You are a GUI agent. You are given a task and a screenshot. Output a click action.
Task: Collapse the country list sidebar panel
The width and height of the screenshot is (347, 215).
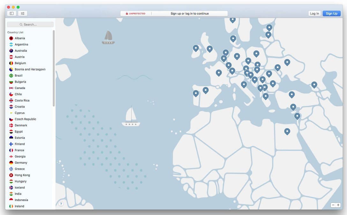[11, 13]
